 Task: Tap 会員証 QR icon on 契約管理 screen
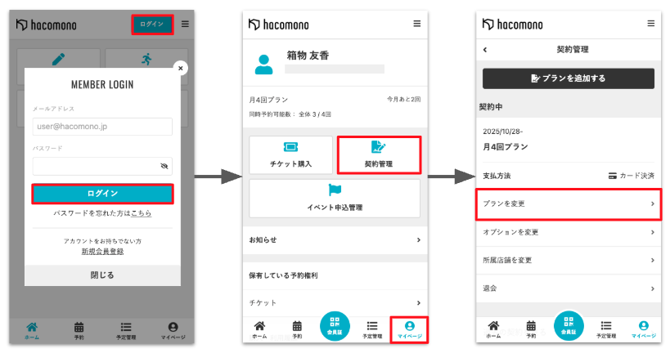[x=568, y=326]
